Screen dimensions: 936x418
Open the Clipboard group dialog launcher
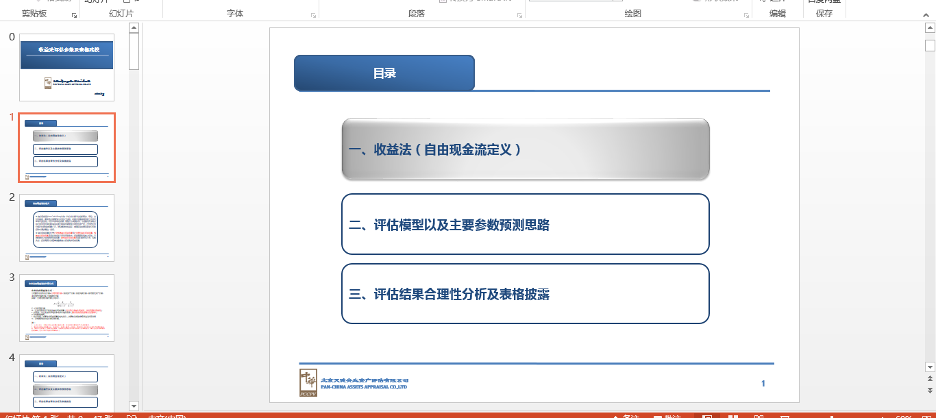pyautogui.click(x=74, y=14)
